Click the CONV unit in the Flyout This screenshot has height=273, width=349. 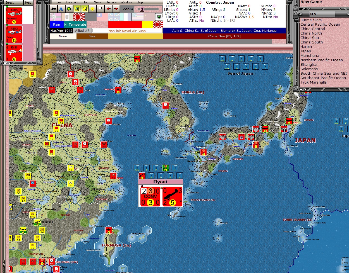coord(150,196)
